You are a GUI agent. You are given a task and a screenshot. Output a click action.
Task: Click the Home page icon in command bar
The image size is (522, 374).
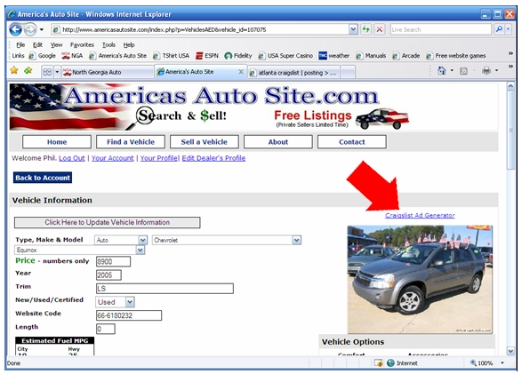[441, 70]
